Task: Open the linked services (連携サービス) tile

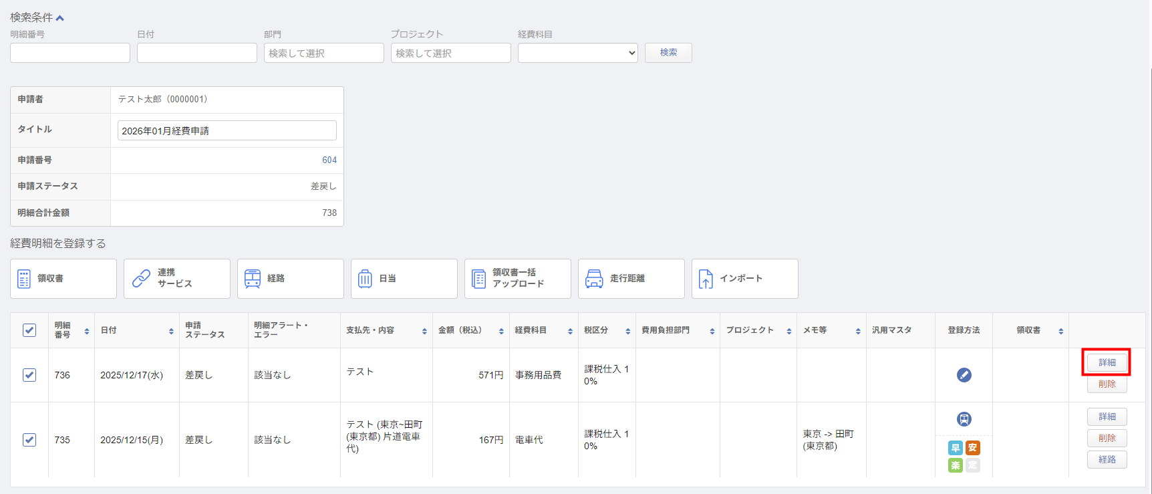Action: pos(141,279)
